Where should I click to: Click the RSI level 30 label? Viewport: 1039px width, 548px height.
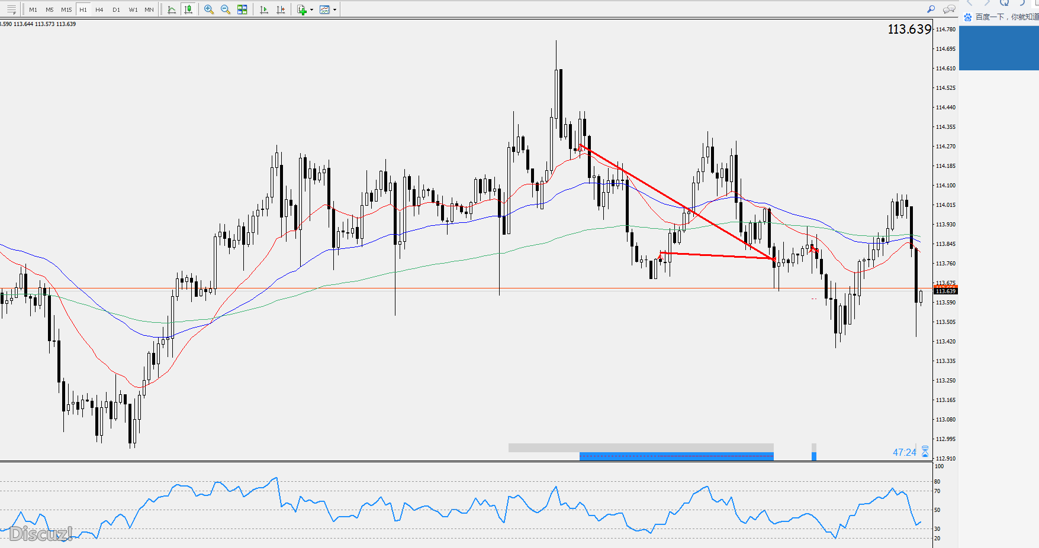coord(937,529)
